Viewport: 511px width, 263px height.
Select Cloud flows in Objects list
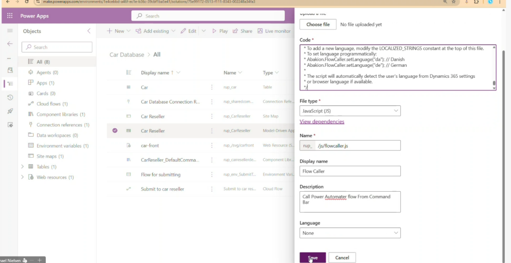48,104
